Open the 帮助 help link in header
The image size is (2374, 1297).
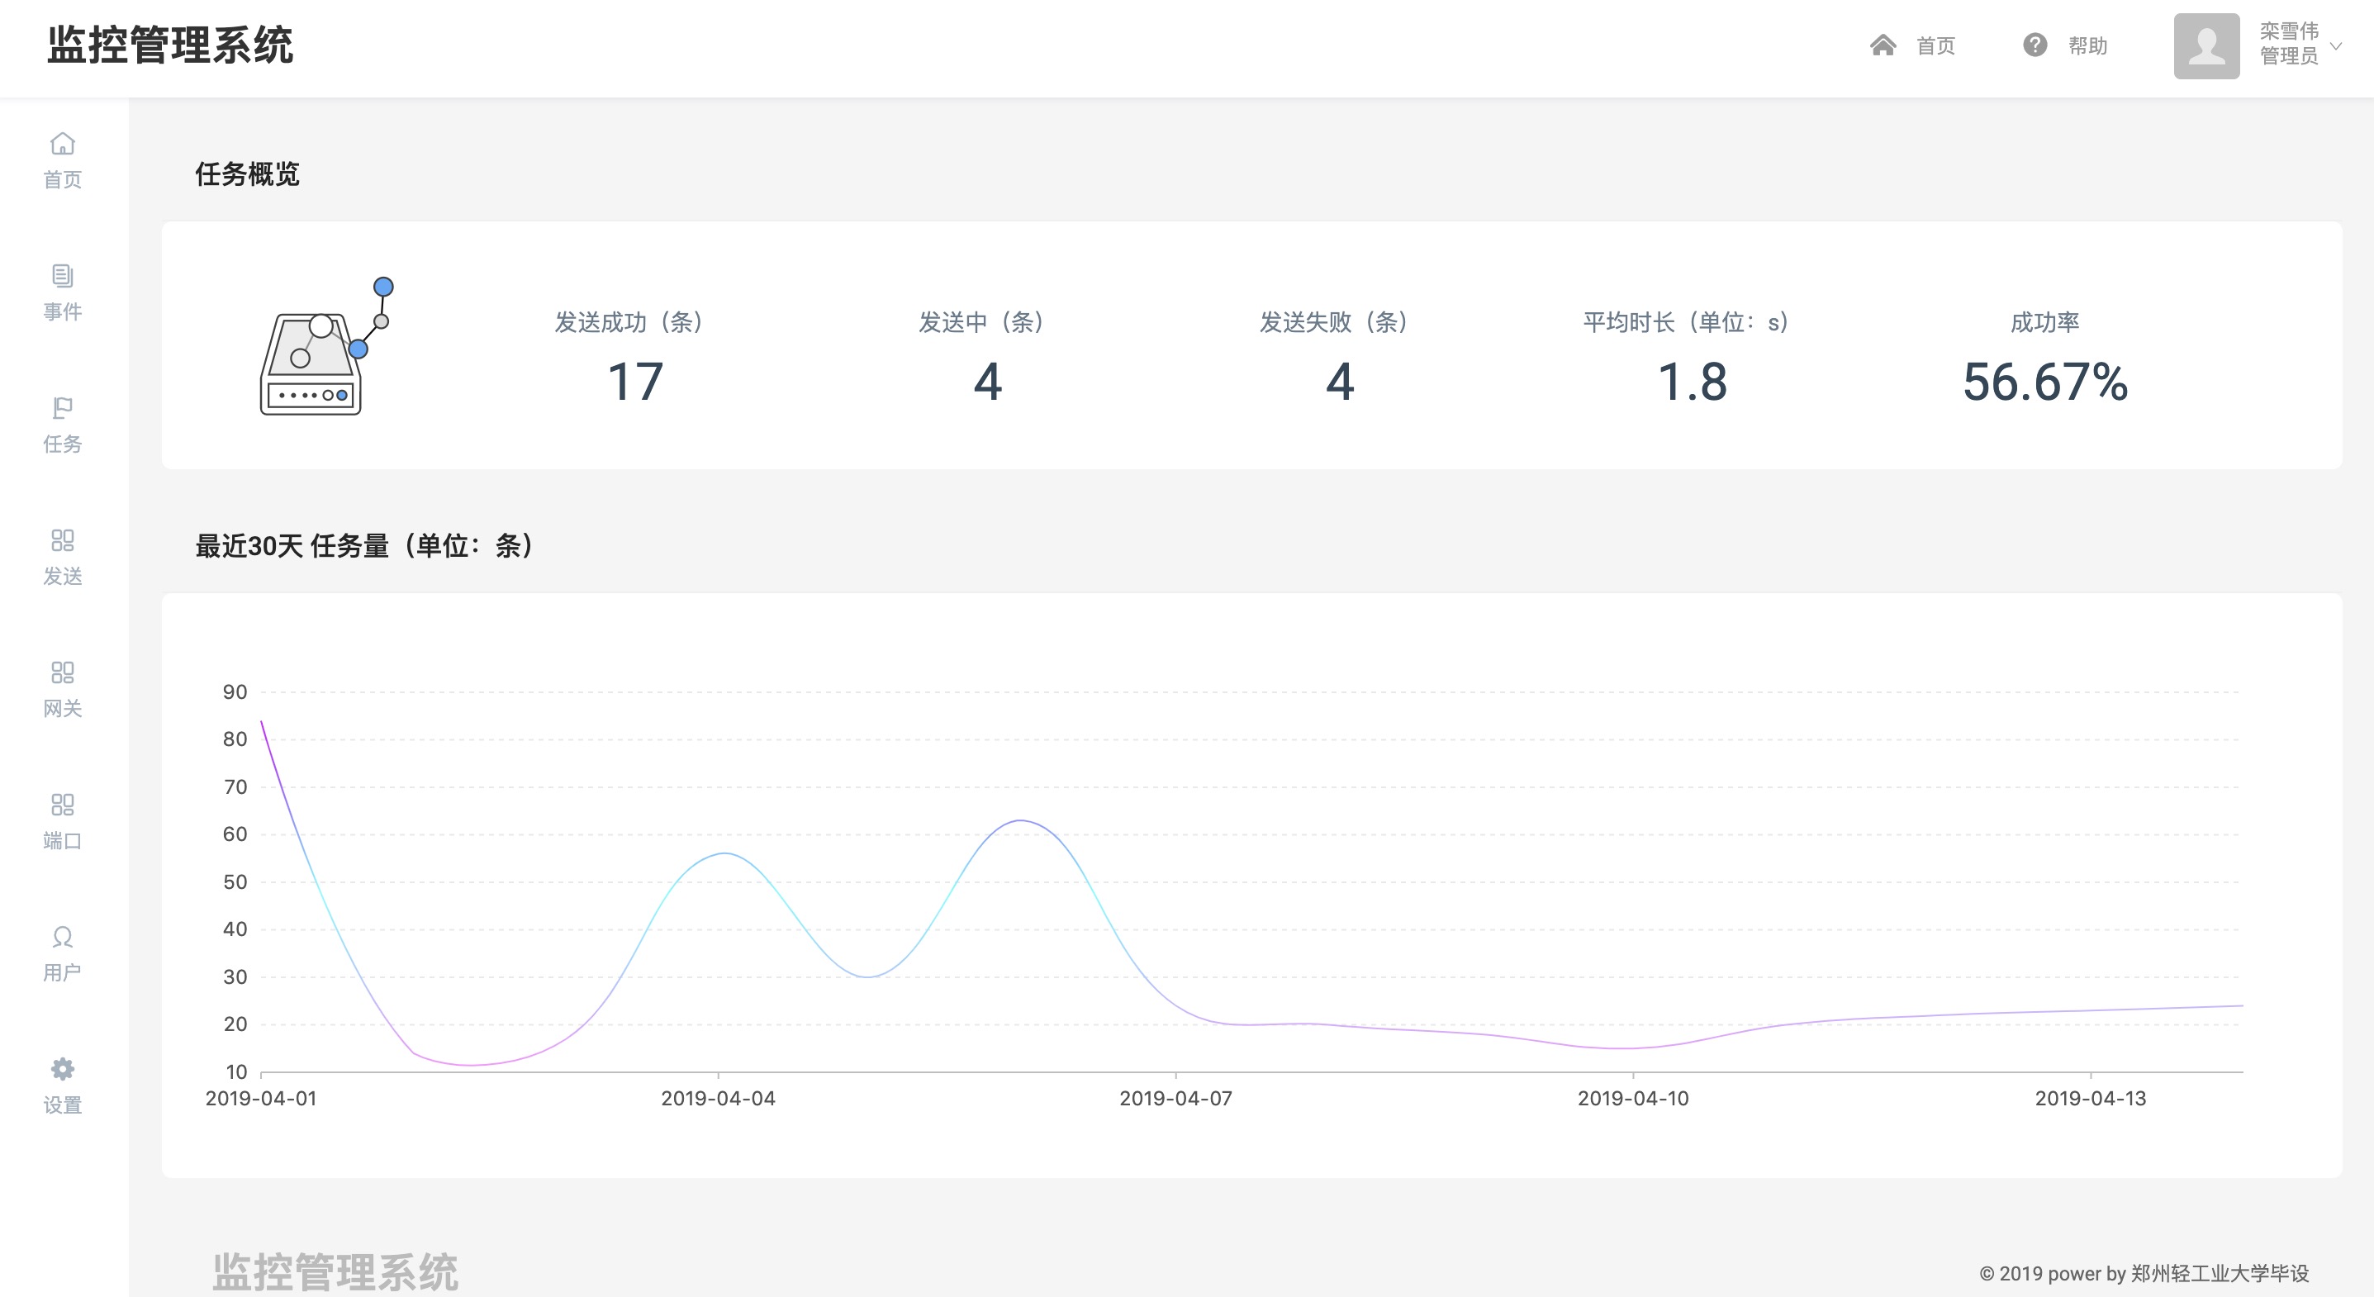click(x=2087, y=46)
